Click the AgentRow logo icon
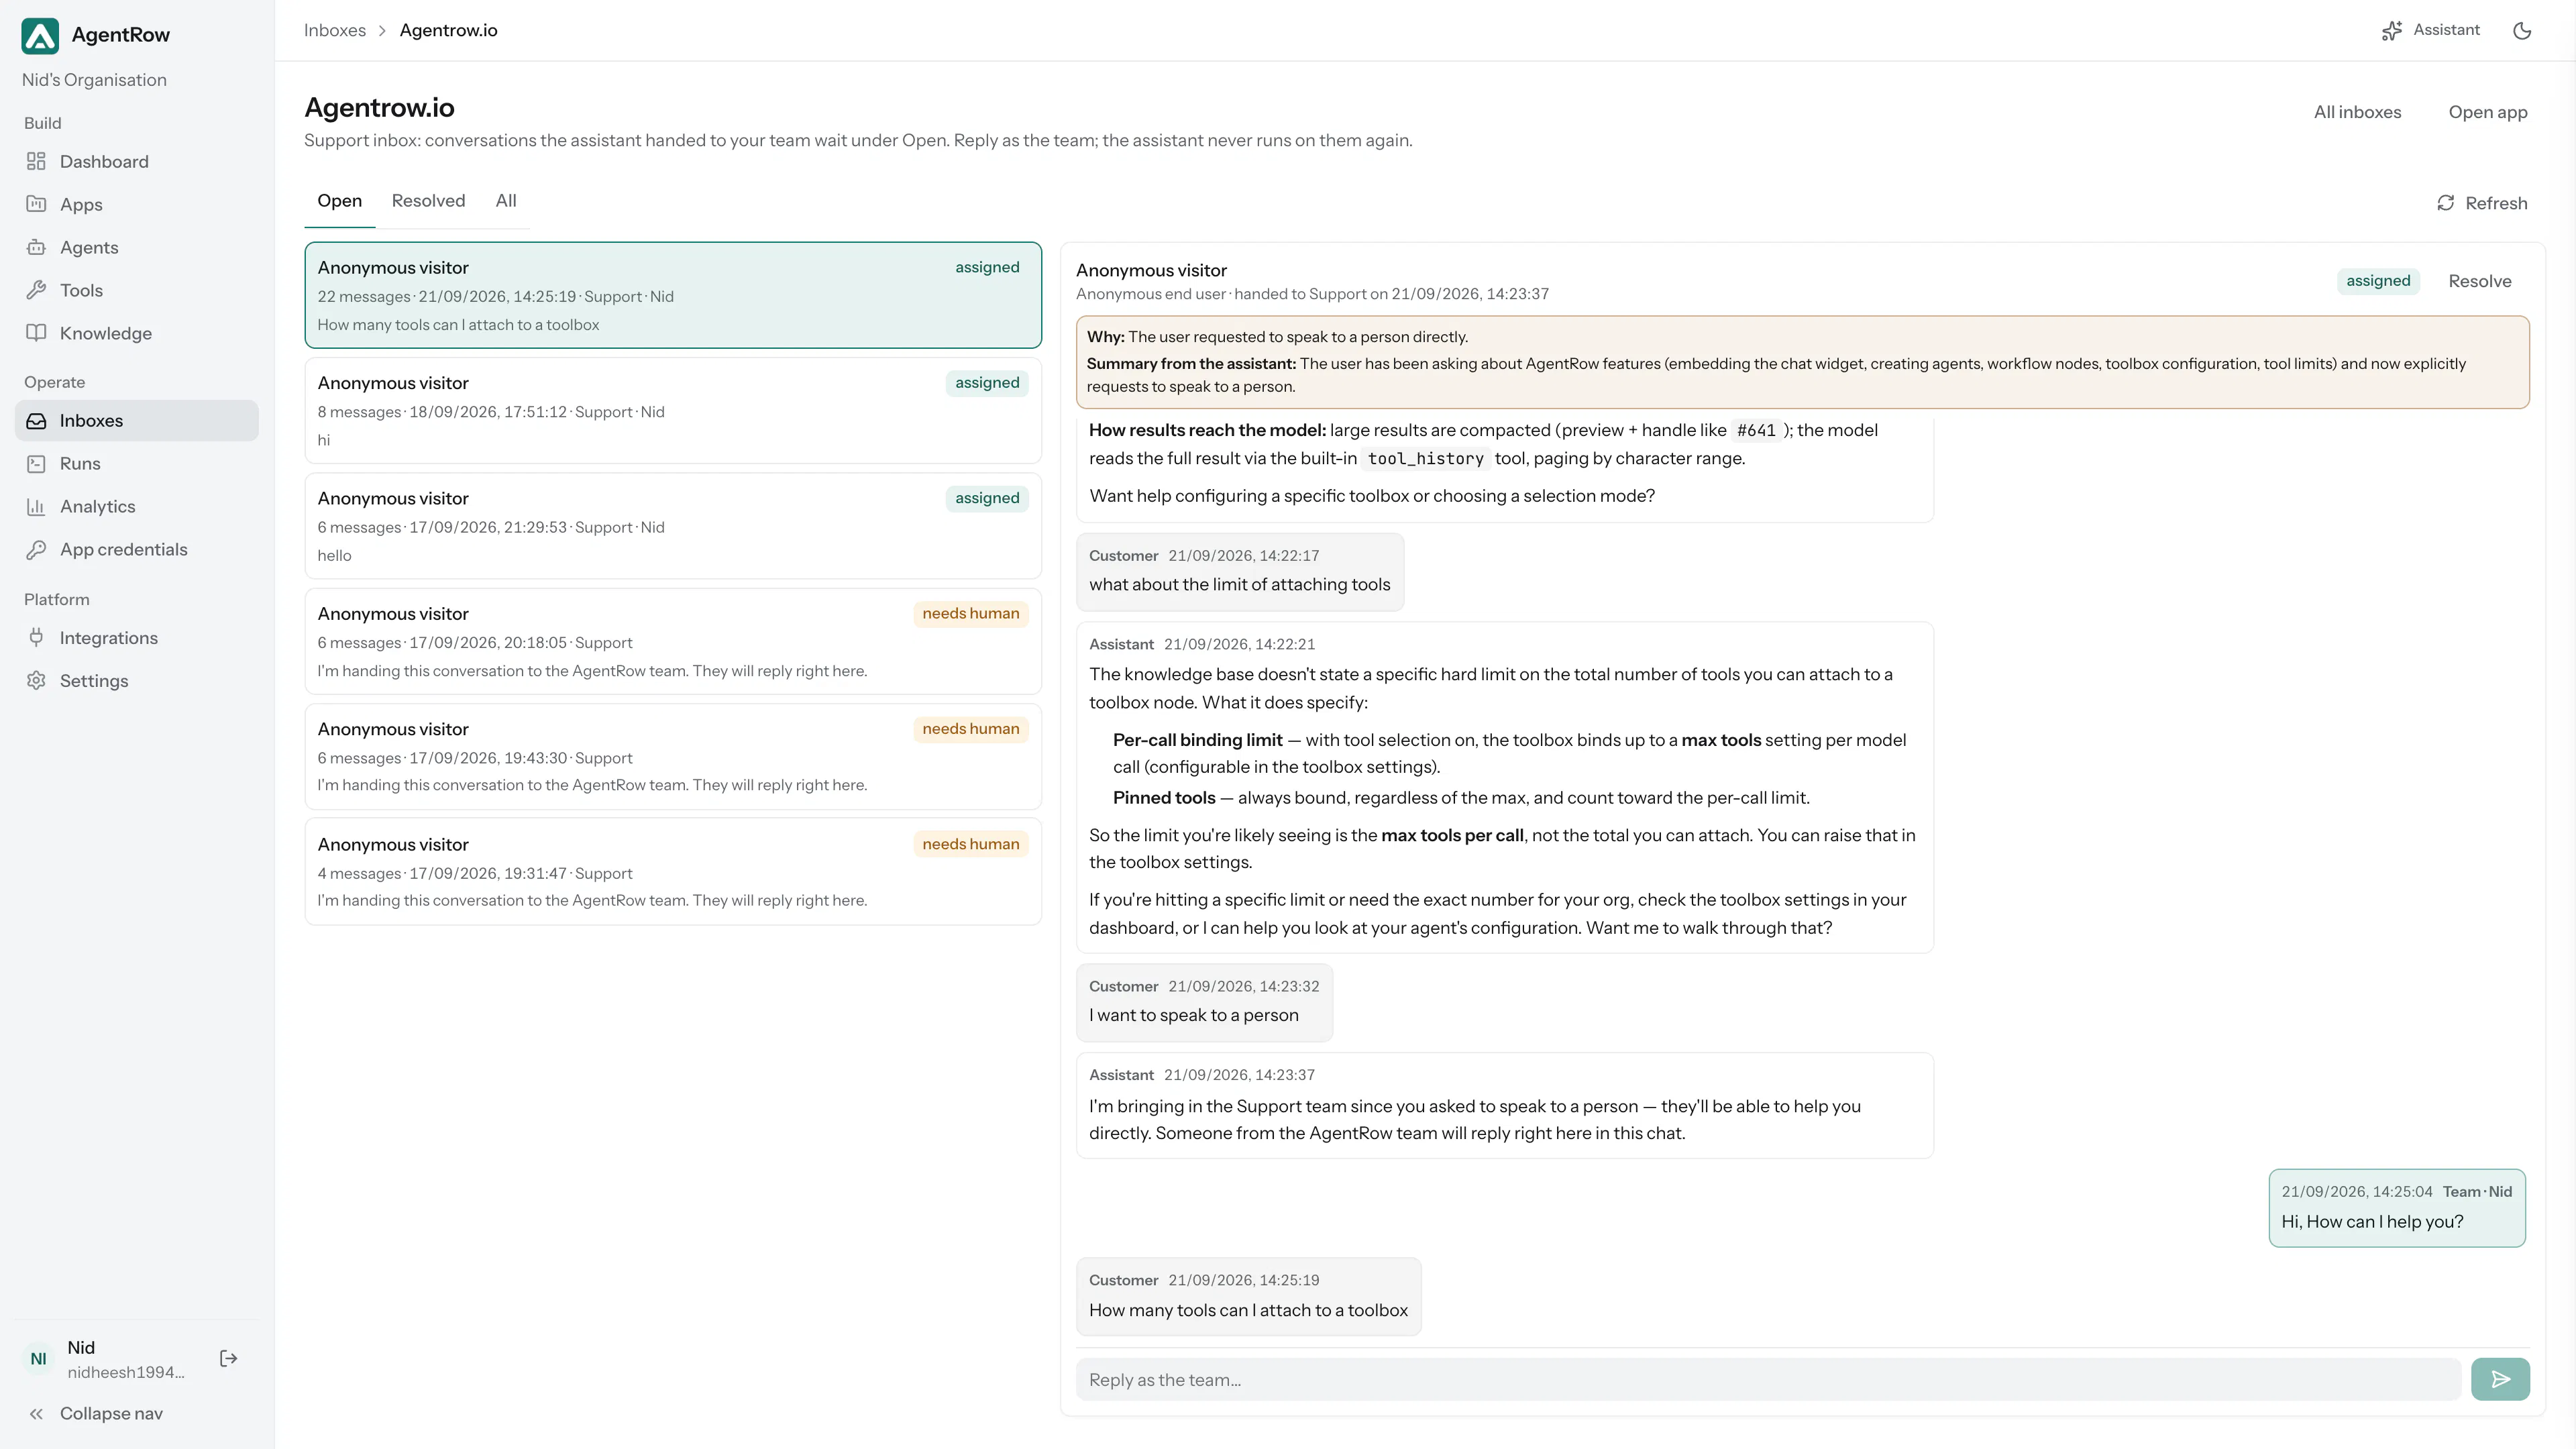Image resolution: width=2576 pixels, height=1449 pixels. 40,35
